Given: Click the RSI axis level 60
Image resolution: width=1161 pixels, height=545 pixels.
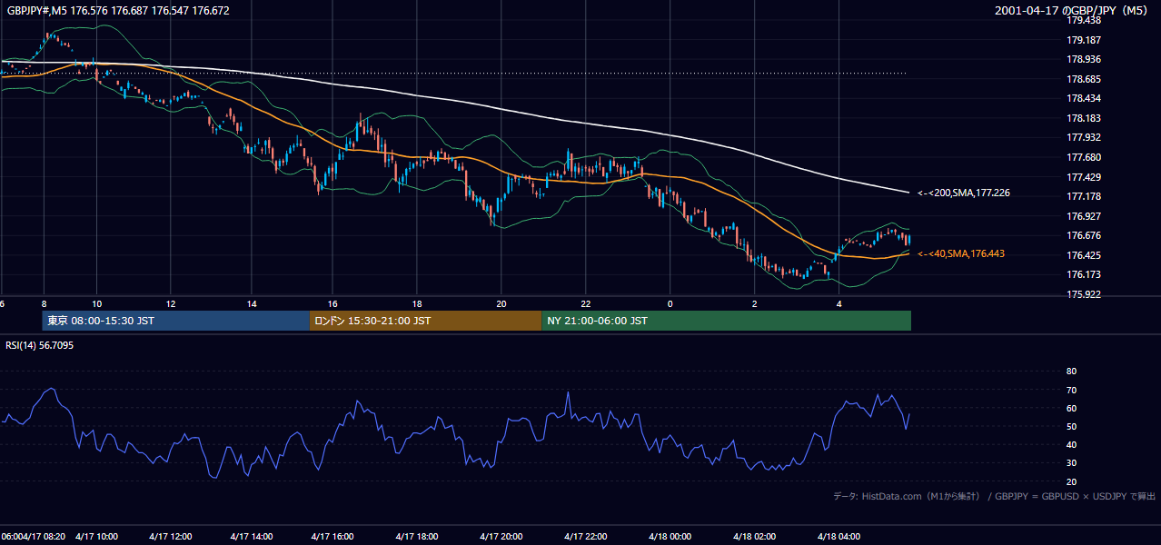Looking at the screenshot, I should click(x=1071, y=408).
